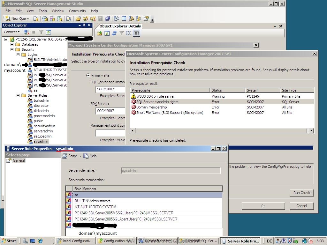Select the securityadmin server role
This screenshot has width=327, height=245.
point(44,126)
